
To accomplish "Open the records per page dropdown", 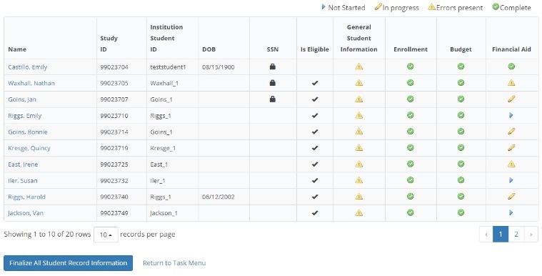I will (x=106, y=235).
